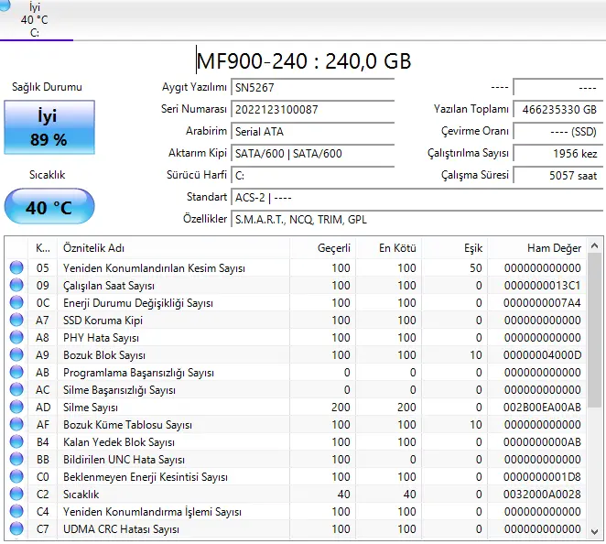Viewport: 606px width, 544px height.
Task: Click the MF900-240 : 240,0 GB drive title
Action: click(304, 60)
